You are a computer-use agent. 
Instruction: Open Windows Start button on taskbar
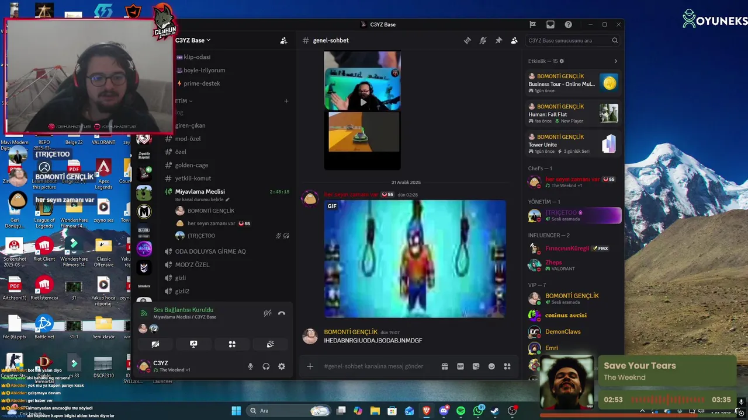(236, 411)
